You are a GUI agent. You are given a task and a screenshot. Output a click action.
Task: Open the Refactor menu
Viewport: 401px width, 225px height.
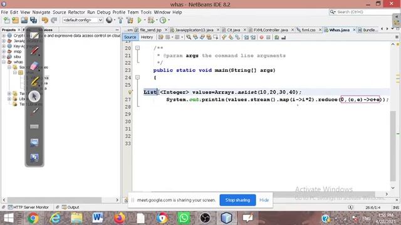tap(76, 12)
